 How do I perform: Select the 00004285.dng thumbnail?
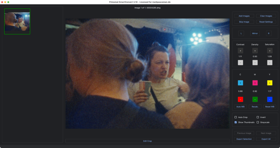click(x=17, y=22)
